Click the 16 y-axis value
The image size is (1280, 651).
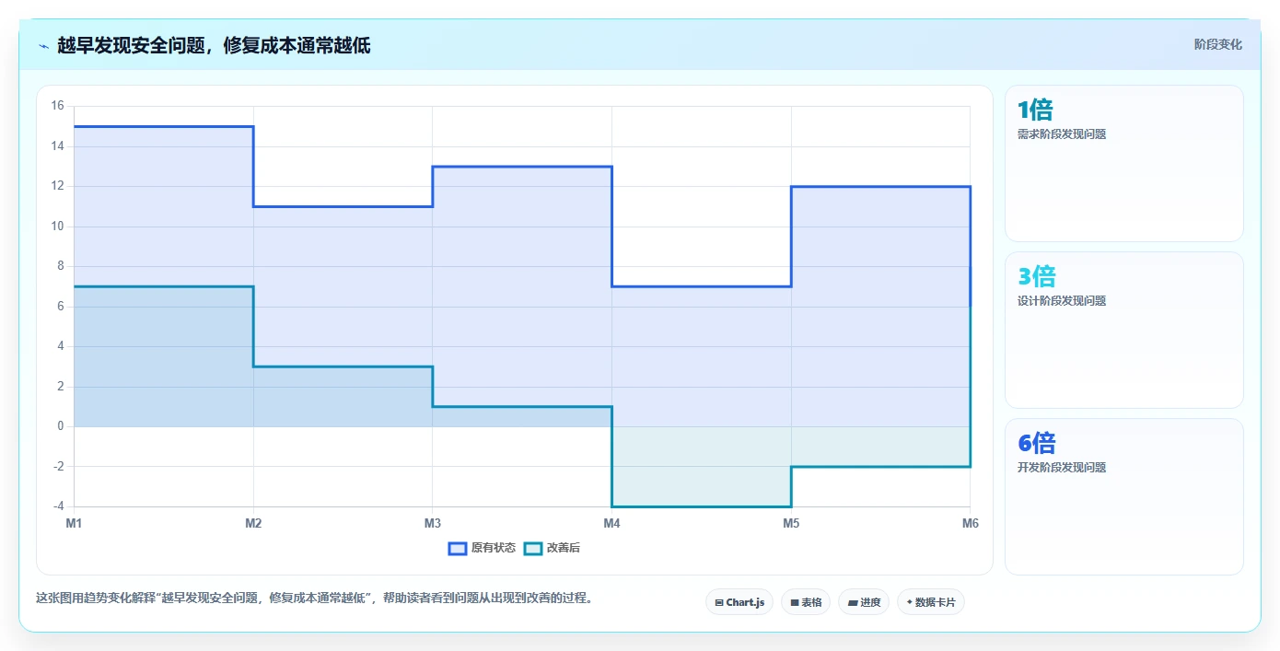[57, 106]
